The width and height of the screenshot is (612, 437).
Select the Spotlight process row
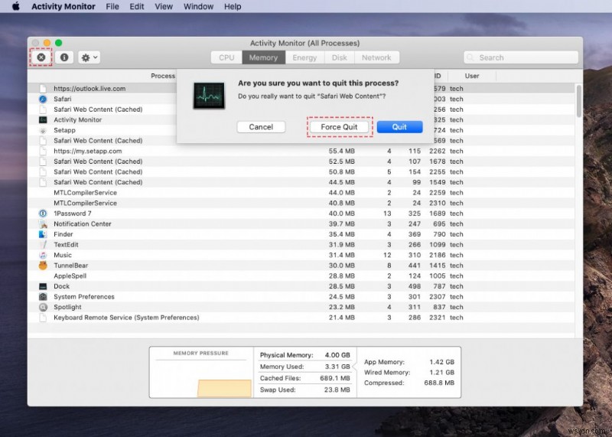[301, 308]
